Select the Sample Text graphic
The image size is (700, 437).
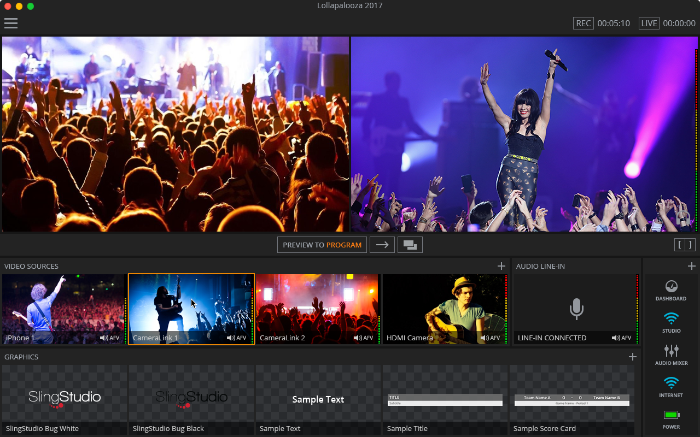coord(318,400)
